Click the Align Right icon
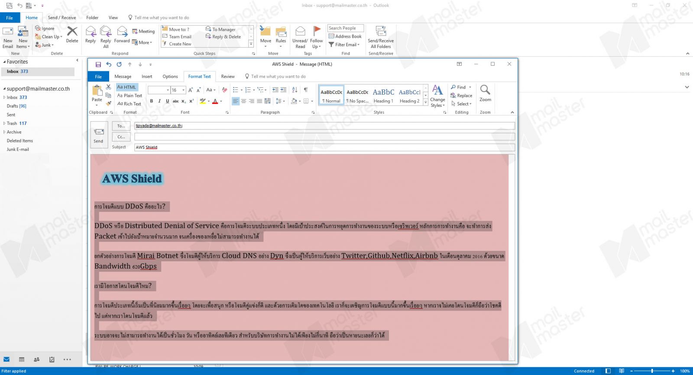Viewport: 693px width, 375px height. [252, 101]
